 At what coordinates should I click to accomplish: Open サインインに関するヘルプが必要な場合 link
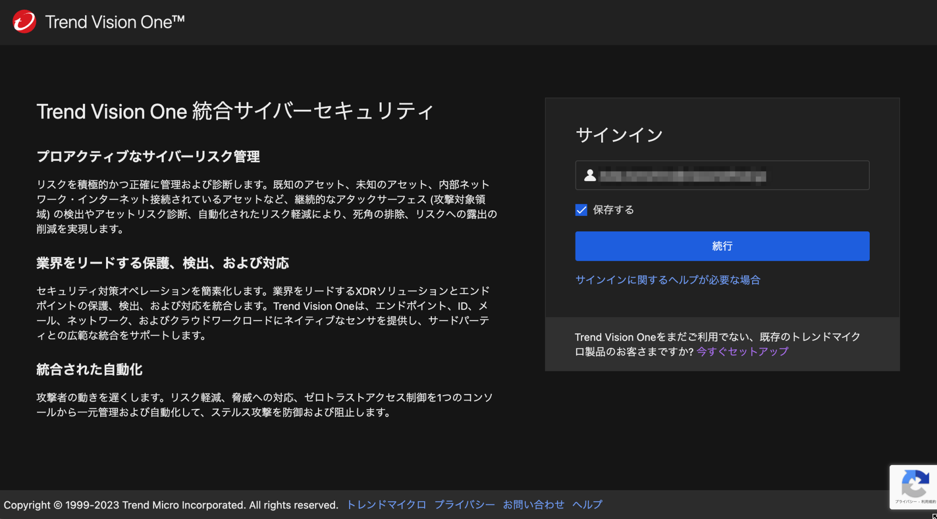tap(668, 280)
